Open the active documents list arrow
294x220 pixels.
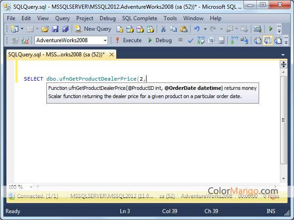click(283, 55)
